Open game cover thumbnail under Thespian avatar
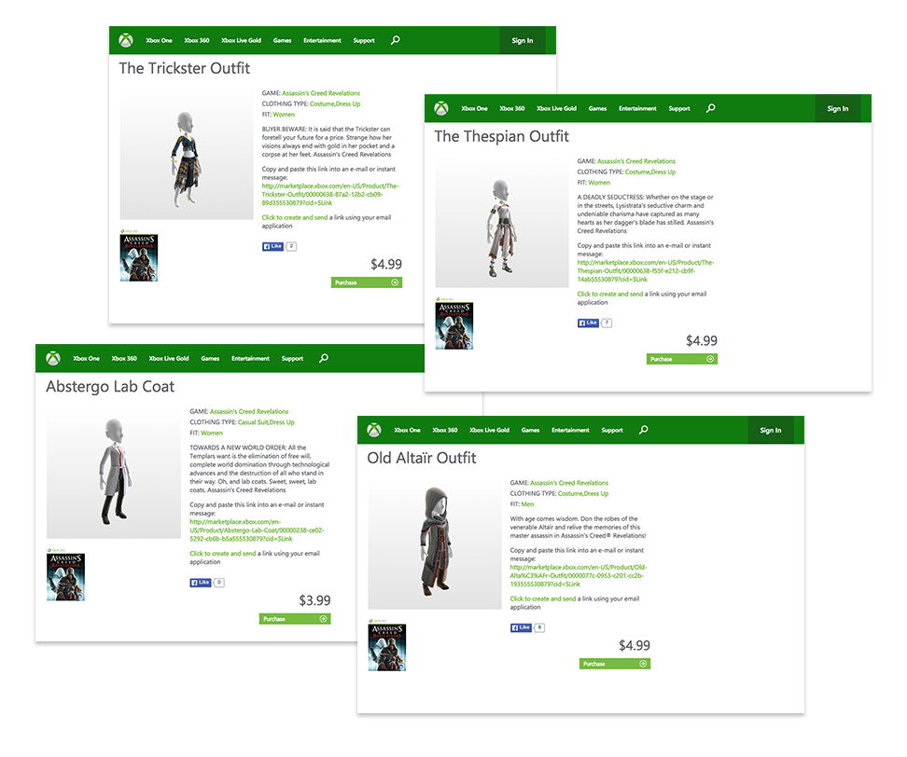Screen dimensions: 907x757 (x=454, y=325)
